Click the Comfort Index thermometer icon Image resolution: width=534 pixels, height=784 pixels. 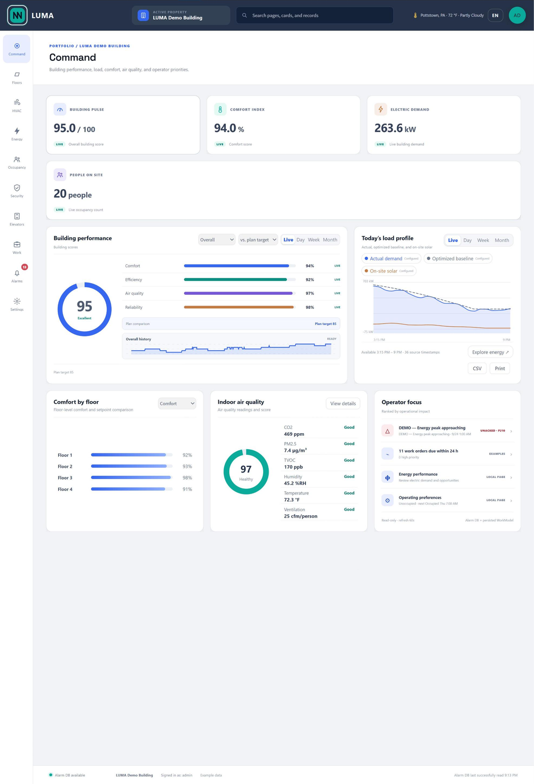pyautogui.click(x=220, y=109)
